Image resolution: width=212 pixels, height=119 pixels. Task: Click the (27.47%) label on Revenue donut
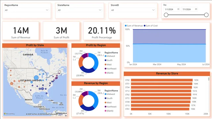tap(80, 114)
